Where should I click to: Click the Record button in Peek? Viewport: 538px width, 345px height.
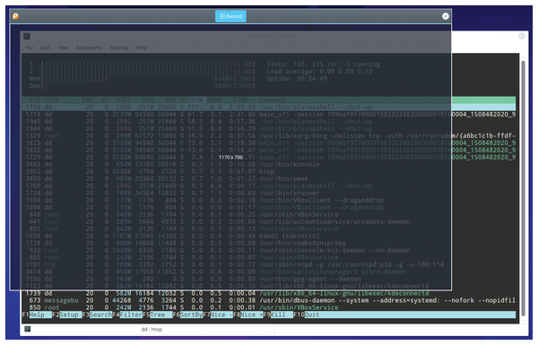(230, 16)
